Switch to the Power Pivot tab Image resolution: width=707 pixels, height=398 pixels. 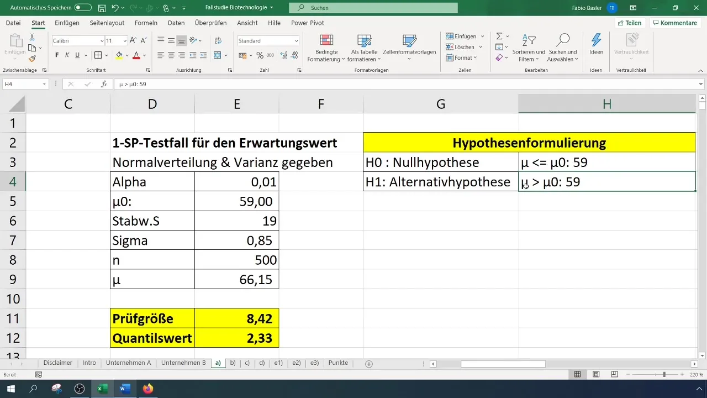tap(308, 23)
